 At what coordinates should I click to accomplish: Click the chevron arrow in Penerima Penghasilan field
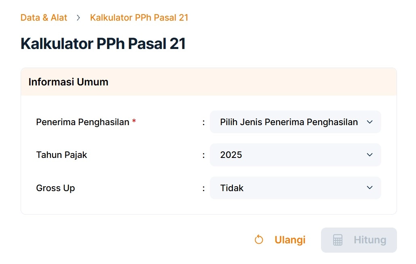(370, 122)
